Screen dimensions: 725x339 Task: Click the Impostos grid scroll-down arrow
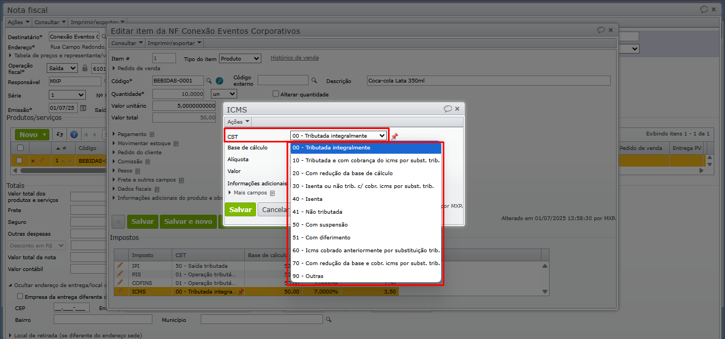point(545,292)
